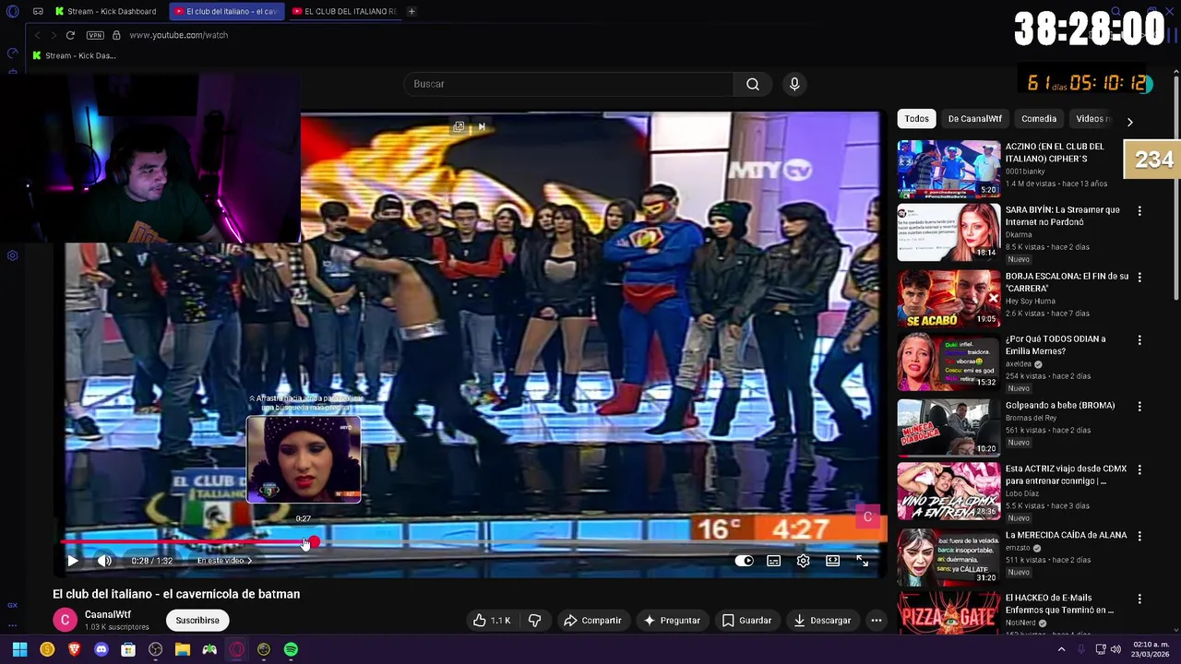1181x664 pixels.
Task: Select the De CaanalWtf filter chip
Action: tap(974, 119)
